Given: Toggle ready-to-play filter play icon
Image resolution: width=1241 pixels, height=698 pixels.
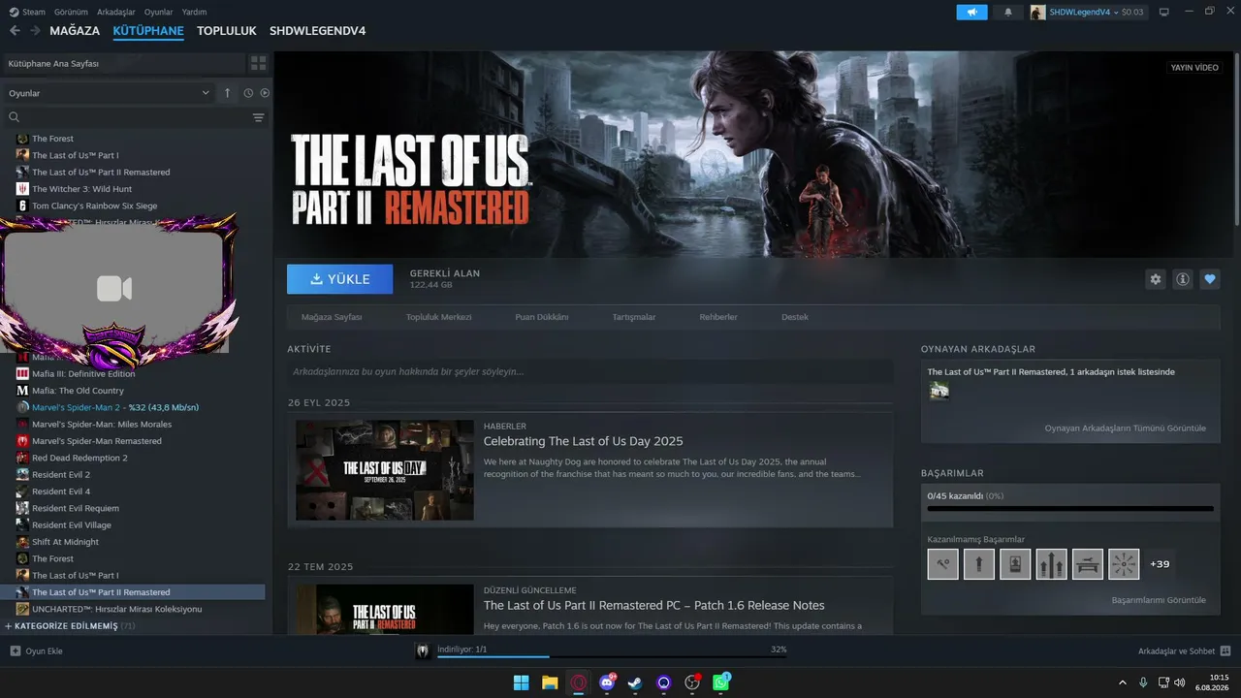Looking at the screenshot, I should coord(265,93).
